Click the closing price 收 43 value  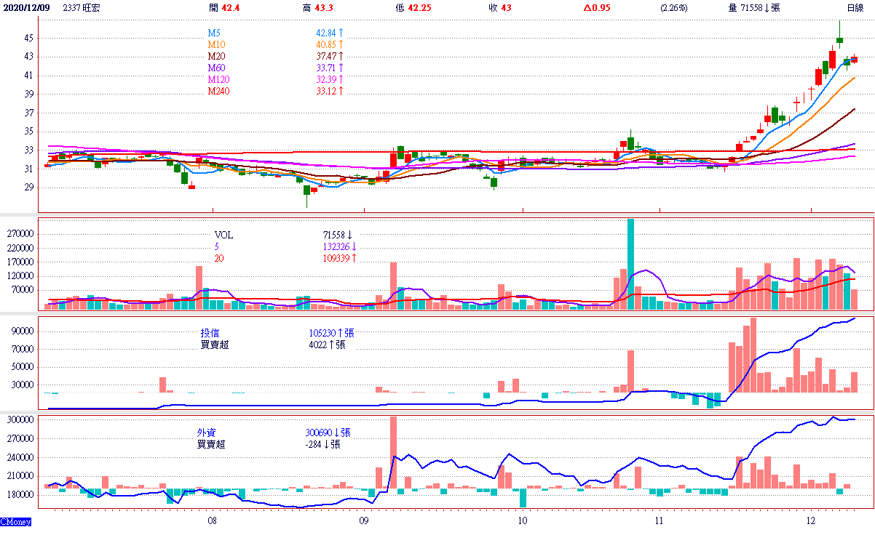[x=500, y=8]
